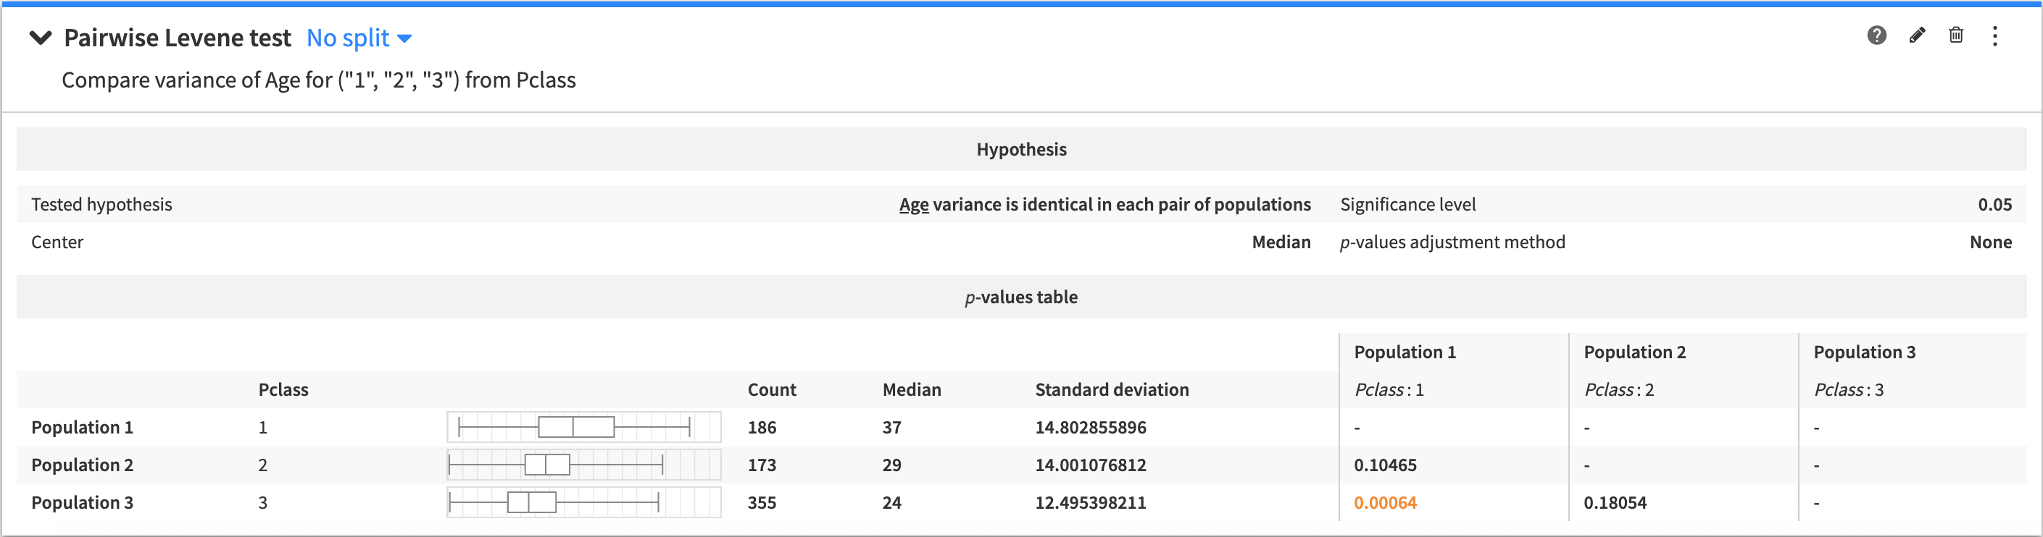This screenshot has height=537, width=2043.
Task: Click the Significance level value 0.05
Action: 1994,204
